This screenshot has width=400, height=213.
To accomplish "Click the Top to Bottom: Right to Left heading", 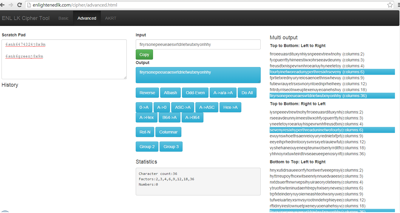I will [x=298, y=104].
